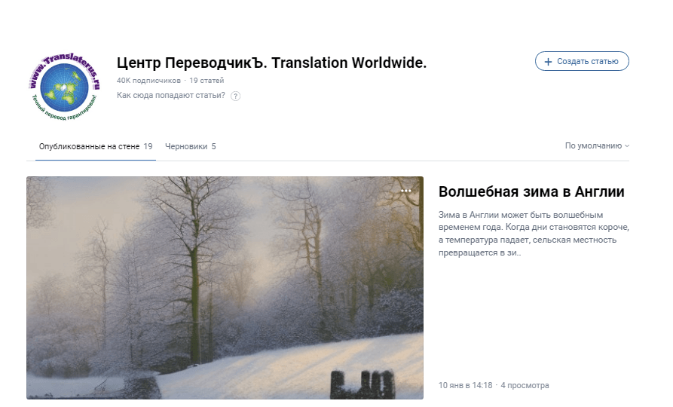Click the published count badge 19

click(148, 146)
